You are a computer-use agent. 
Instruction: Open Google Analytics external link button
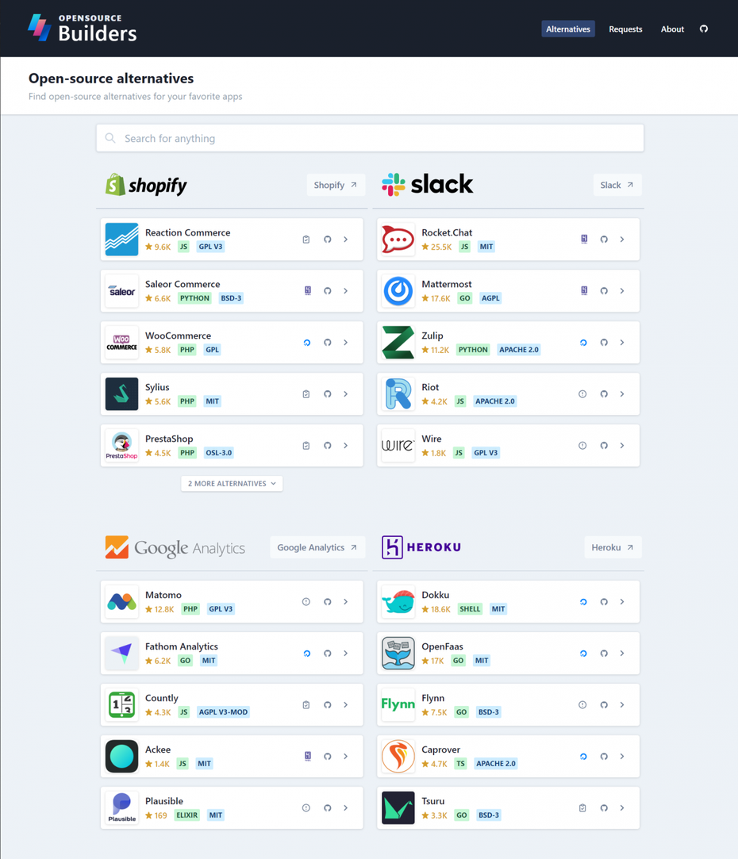[x=317, y=547]
